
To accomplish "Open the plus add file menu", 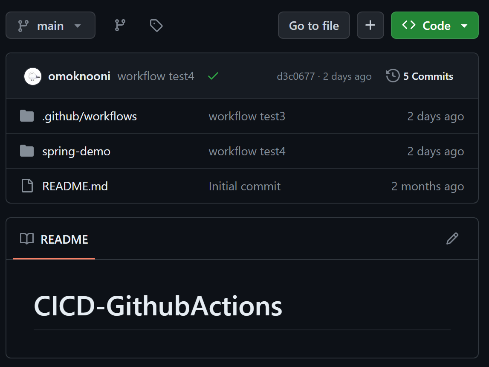I will pyautogui.click(x=370, y=25).
